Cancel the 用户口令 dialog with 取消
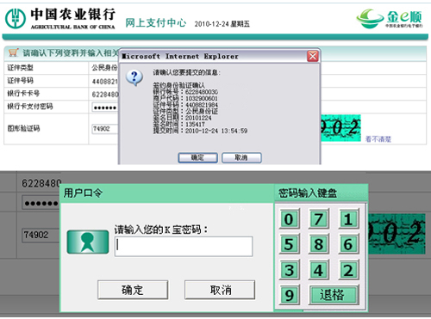 coord(220,290)
